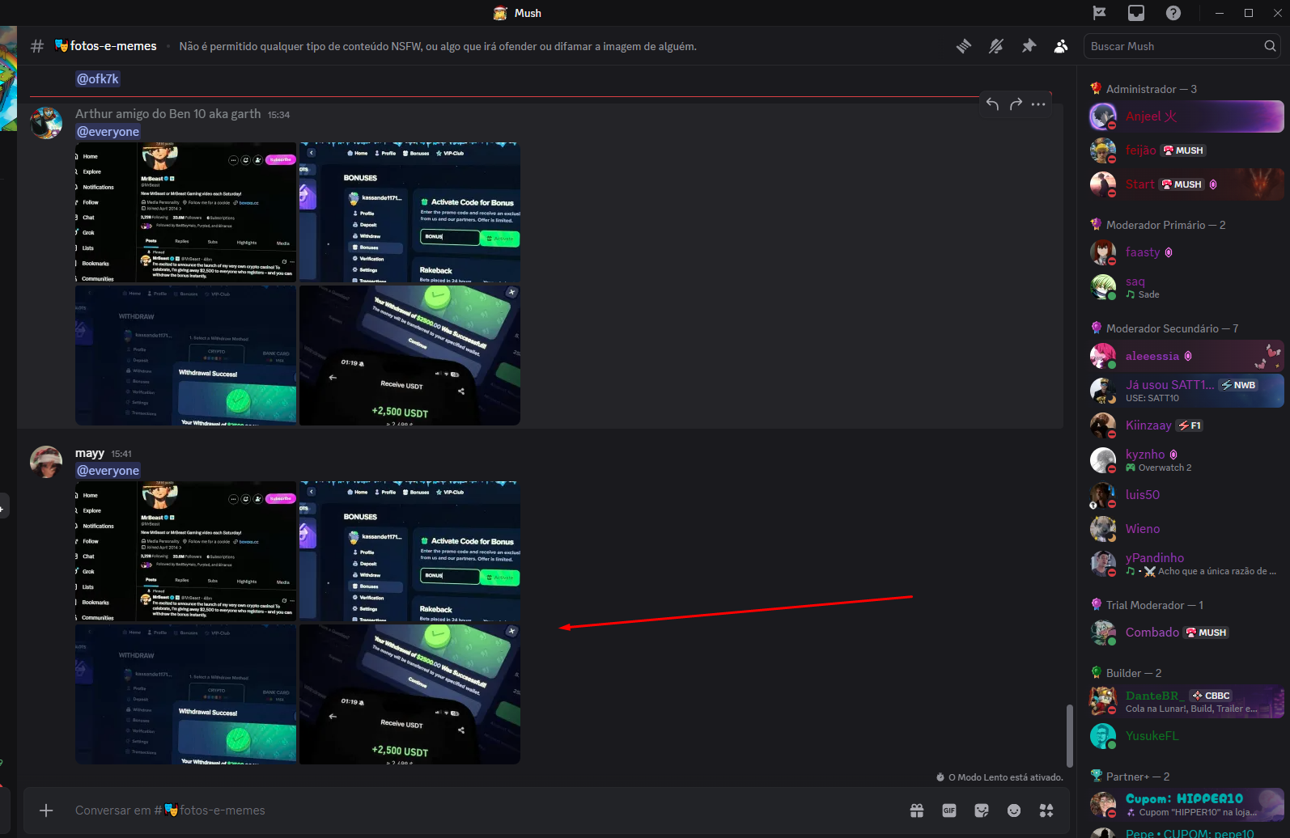This screenshot has width=1290, height=838.
Task: Open Arthur amigo do Ben 10's avatar
Action: click(x=46, y=123)
